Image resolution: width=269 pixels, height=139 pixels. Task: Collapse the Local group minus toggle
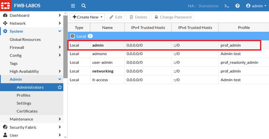click(x=72, y=36)
